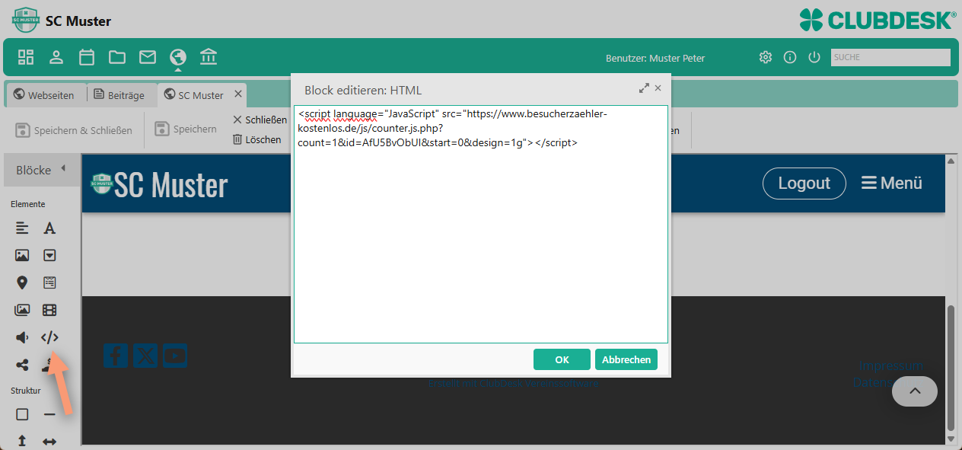Image resolution: width=962 pixels, height=450 pixels.
Task: Select the form block element
Action: coord(49,282)
